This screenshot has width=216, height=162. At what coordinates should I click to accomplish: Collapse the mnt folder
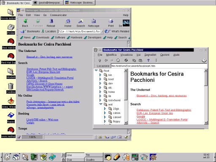click(101, 104)
